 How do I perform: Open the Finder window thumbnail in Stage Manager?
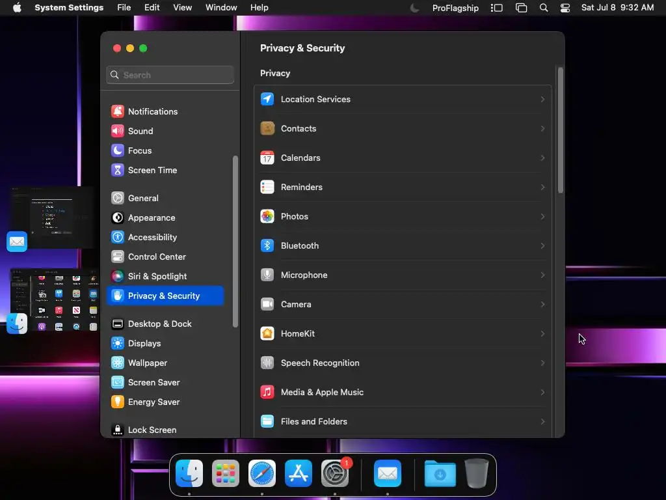click(x=55, y=300)
